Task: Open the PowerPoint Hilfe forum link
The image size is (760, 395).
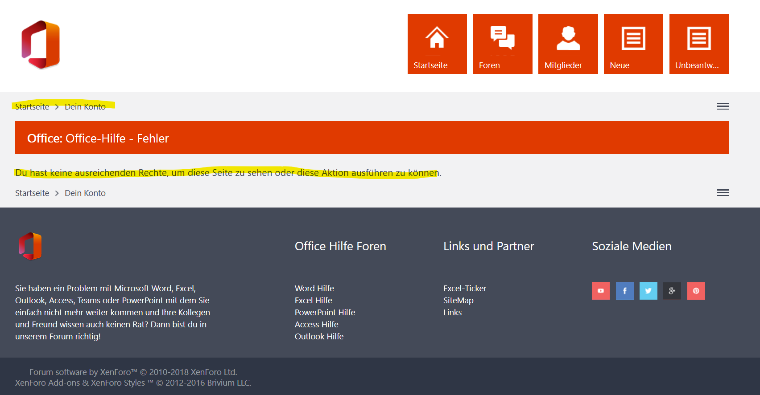Action: point(325,312)
